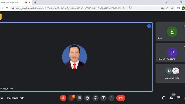
Task: Open the emoji reactions button
Action: pos(95,98)
